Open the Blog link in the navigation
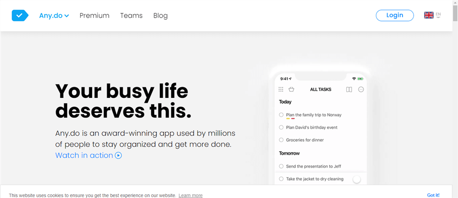458x198 pixels. pos(160,15)
